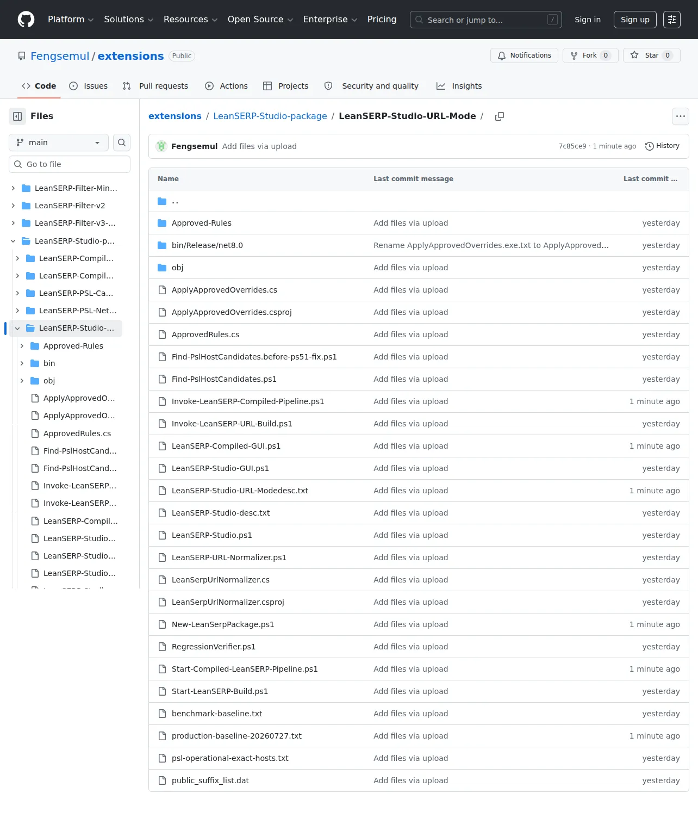Image resolution: width=698 pixels, height=818 pixels.
Task: Expand the Approved-Rules tree folder chevron
Action: (x=22, y=346)
